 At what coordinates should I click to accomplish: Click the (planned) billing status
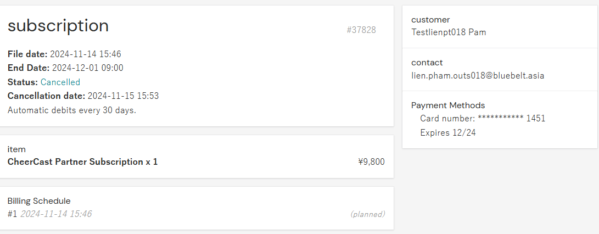[367, 214]
